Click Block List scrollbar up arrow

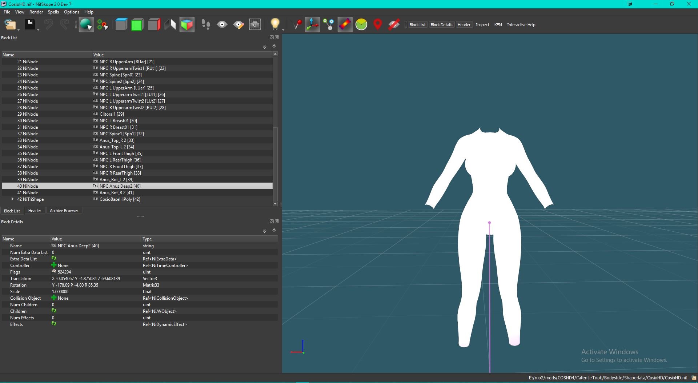(275, 54)
